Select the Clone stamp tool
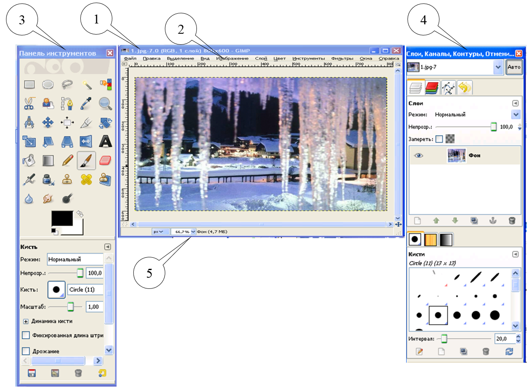This screenshot has width=530, height=387. (x=67, y=179)
